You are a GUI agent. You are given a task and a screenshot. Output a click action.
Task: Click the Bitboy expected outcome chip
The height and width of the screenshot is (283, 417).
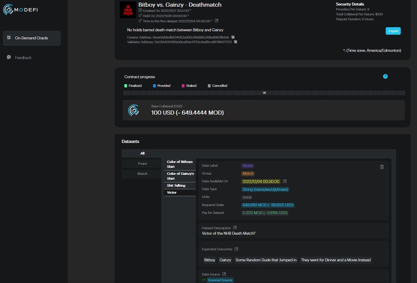pyautogui.click(x=210, y=260)
